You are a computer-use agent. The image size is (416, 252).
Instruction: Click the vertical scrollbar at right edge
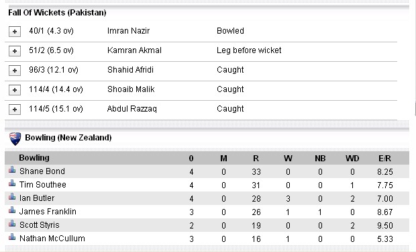point(415,109)
